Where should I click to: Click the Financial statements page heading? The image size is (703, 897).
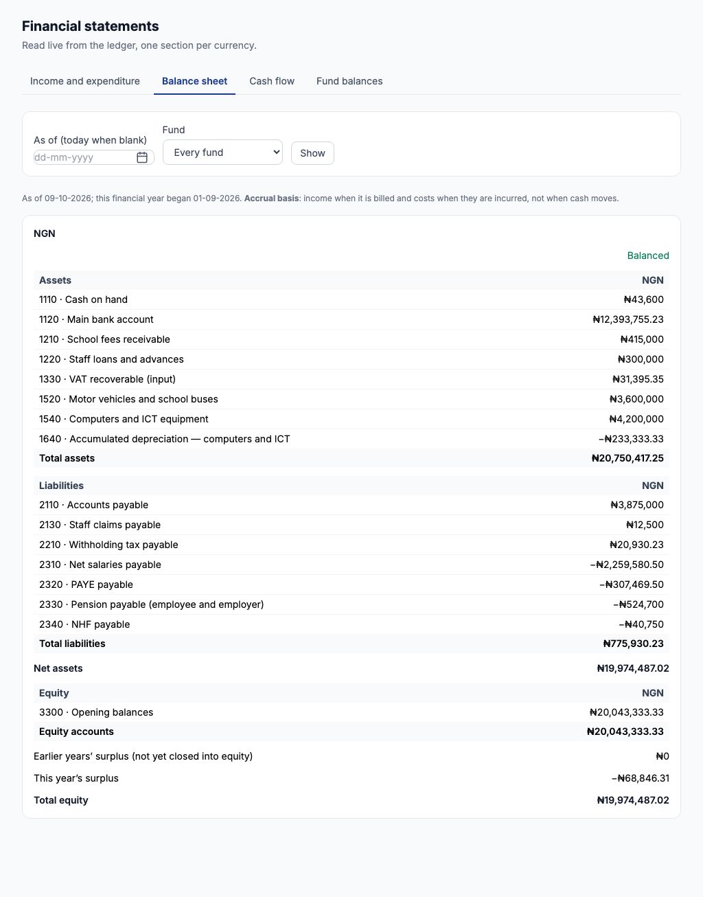[x=91, y=26]
